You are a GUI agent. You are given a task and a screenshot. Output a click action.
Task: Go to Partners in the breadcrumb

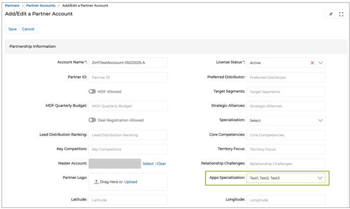(x=12, y=6)
